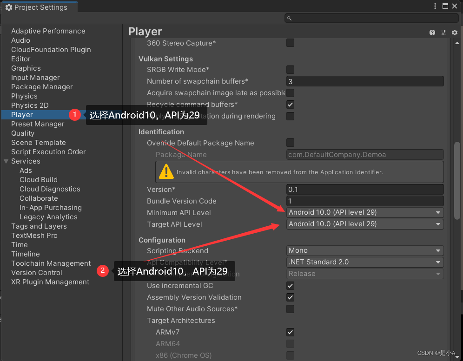Open Timeline settings category

click(x=26, y=254)
